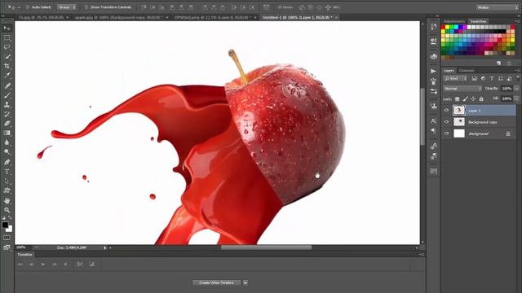Select the Rectangular Marquee tool
The height and width of the screenshot is (293, 522).
[x=7, y=38]
